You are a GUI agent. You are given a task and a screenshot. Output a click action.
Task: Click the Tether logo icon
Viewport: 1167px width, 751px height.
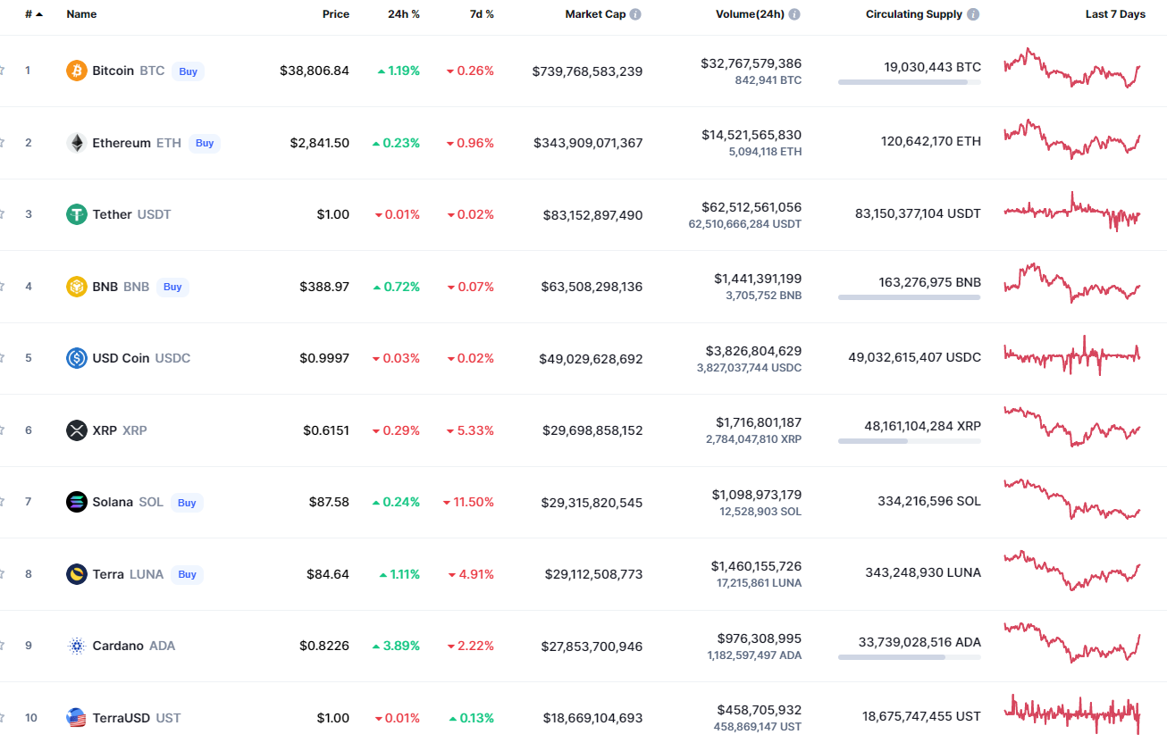77,214
